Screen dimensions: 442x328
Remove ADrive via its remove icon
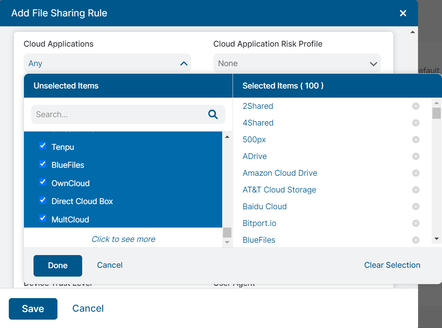(416, 156)
